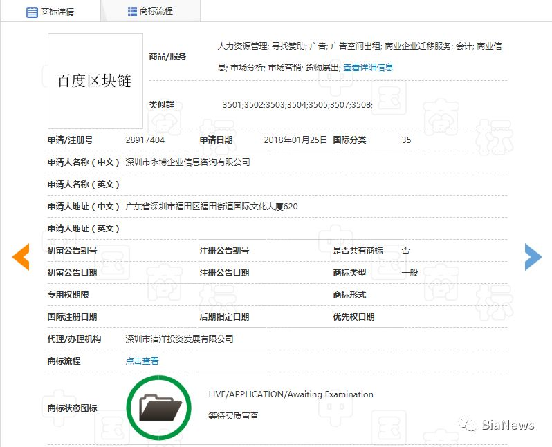Image resolution: width=552 pixels, height=447 pixels.
Task: Click the 类似群 label
Action: tap(162, 105)
